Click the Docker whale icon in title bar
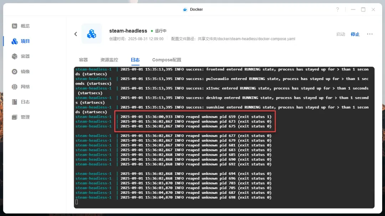Viewport: 385px width, 216px height. 184,9
